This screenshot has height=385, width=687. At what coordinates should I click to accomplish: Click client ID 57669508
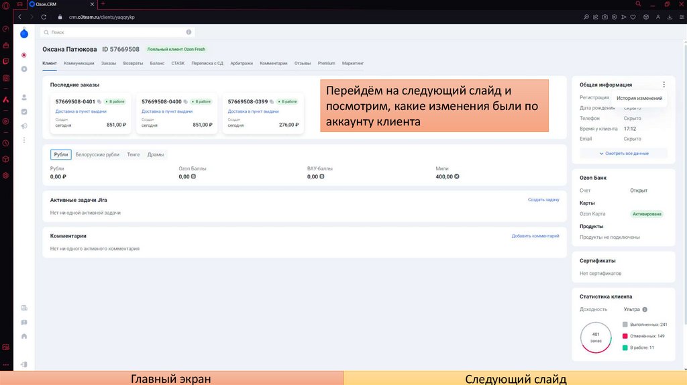point(121,50)
